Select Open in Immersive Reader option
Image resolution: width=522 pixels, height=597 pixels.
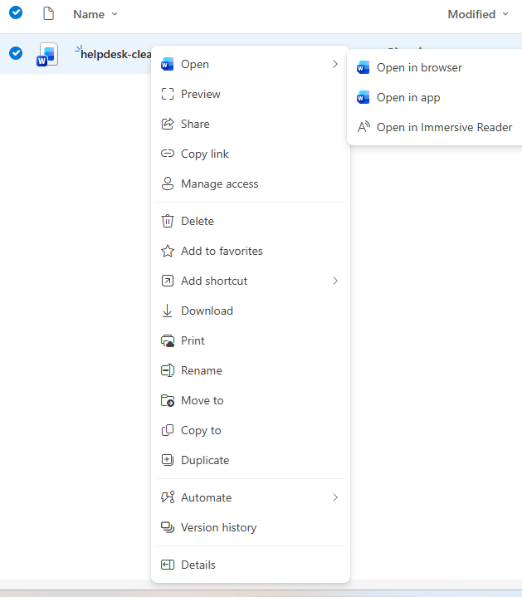[x=436, y=127]
